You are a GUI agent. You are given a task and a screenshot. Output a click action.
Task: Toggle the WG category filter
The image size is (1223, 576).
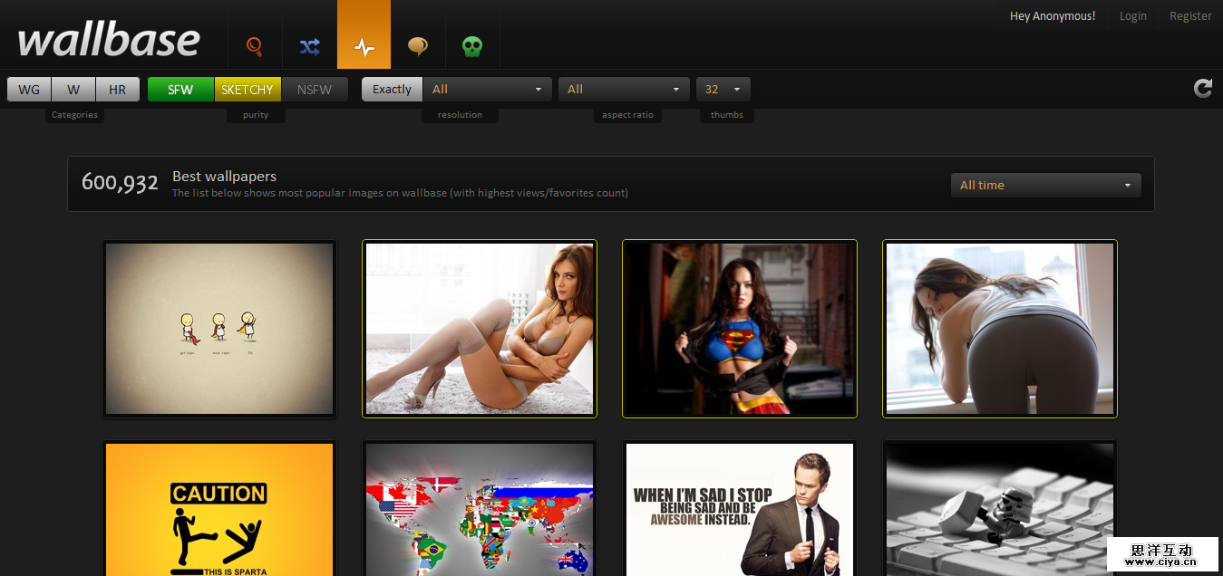tap(29, 89)
